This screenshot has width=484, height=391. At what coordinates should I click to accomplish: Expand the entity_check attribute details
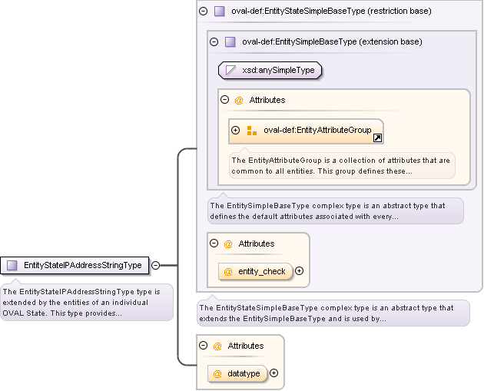point(300,271)
